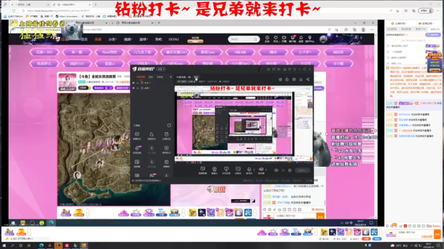444x249 pixels.
Task: Click the record video camera icon beside gear
Action: [x=276, y=170]
